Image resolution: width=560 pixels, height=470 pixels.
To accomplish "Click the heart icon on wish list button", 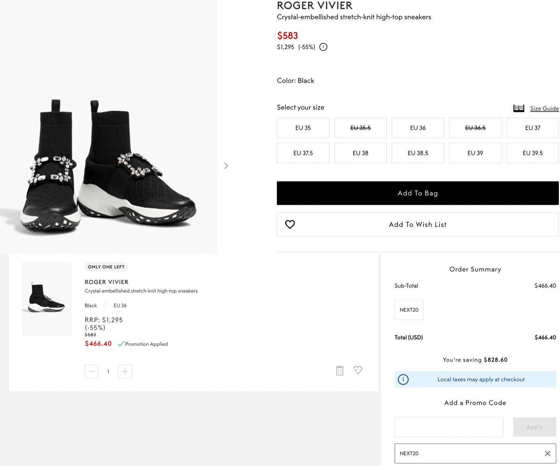I will 290,225.
